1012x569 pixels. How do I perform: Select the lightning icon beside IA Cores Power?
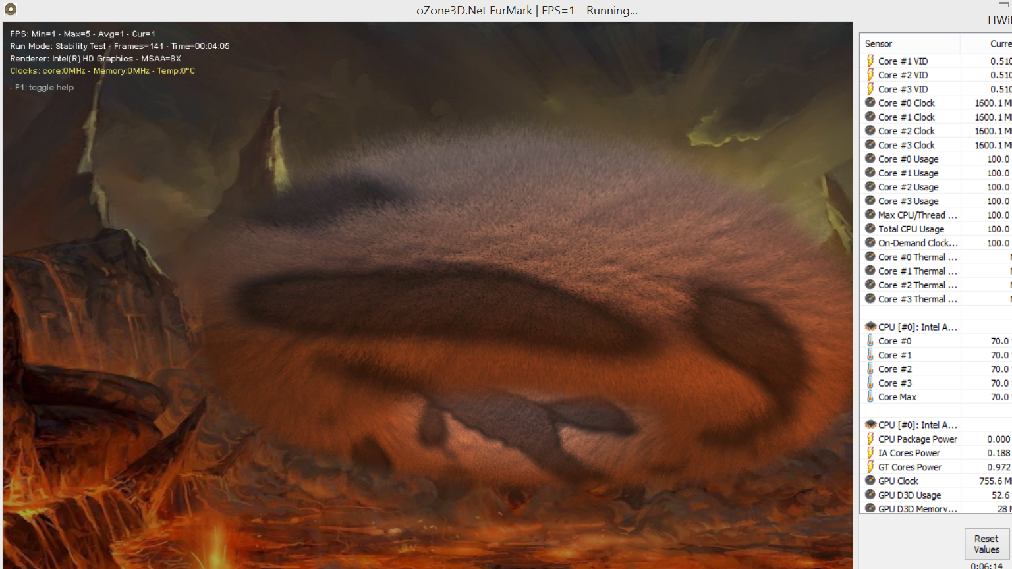coord(870,452)
